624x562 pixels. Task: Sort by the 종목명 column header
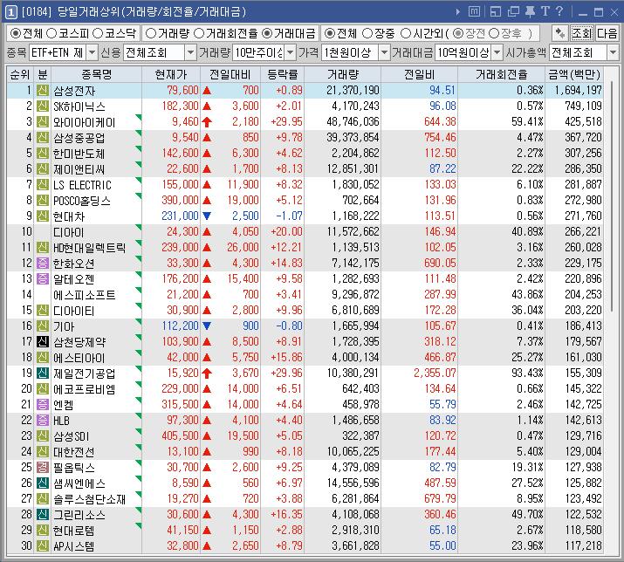point(96,74)
